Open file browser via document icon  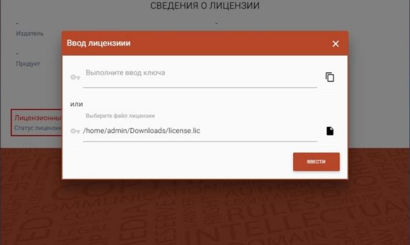click(x=330, y=131)
